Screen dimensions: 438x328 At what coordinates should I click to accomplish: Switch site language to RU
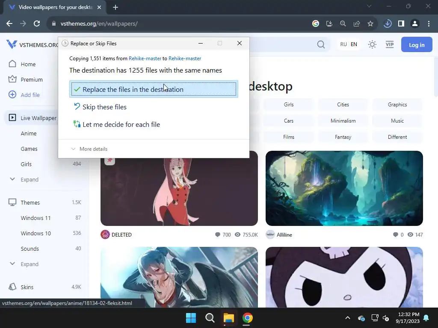pyautogui.click(x=343, y=44)
